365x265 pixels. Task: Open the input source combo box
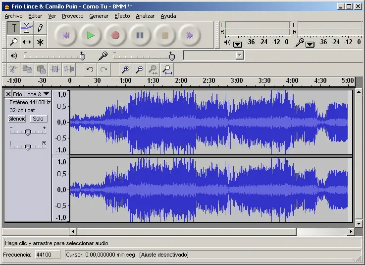213,56
